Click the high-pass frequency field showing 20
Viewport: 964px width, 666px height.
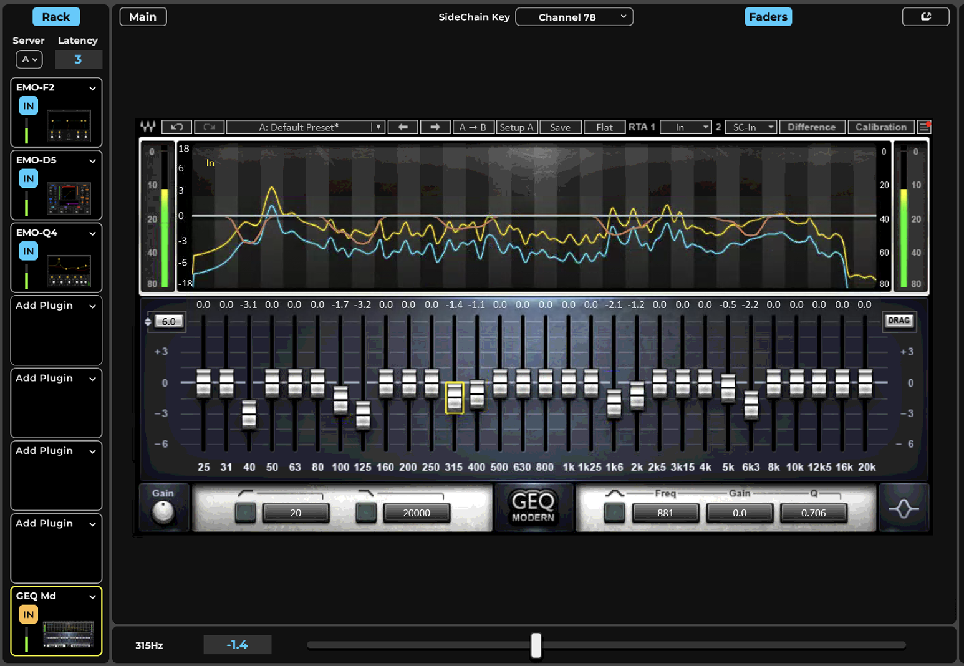(296, 513)
